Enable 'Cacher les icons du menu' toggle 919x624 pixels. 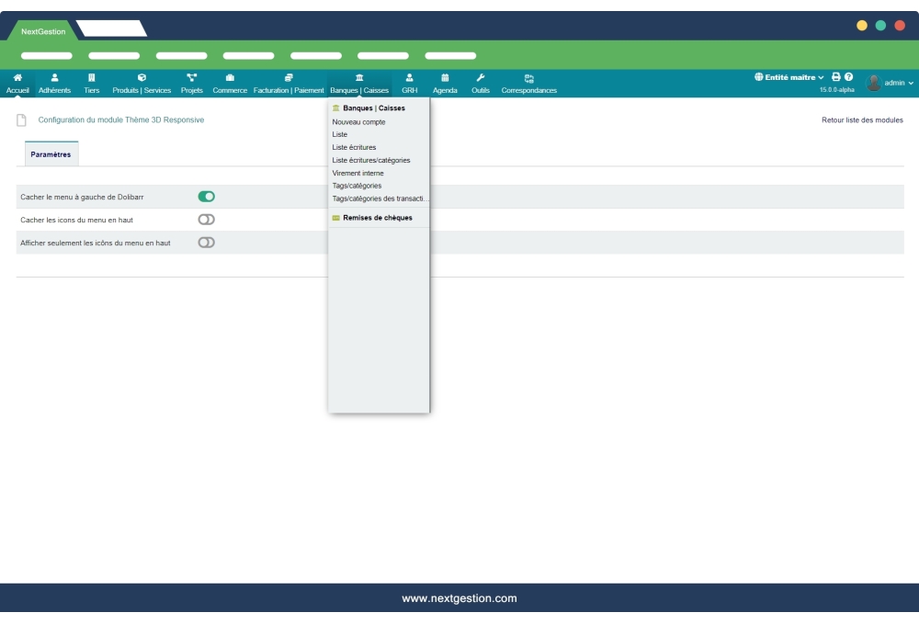pyautogui.click(x=207, y=220)
